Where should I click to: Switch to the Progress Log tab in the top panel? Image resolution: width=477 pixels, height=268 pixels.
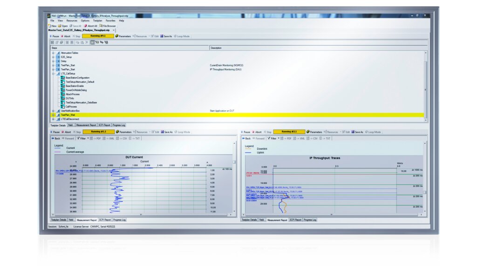119,125
